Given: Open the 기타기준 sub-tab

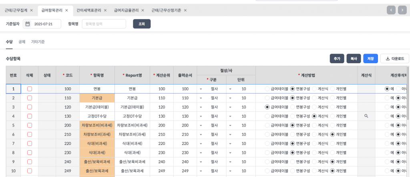Looking at the screenshot, I should [38, 42].
